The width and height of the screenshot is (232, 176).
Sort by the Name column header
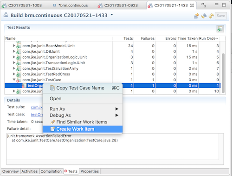tap(59, 38)
